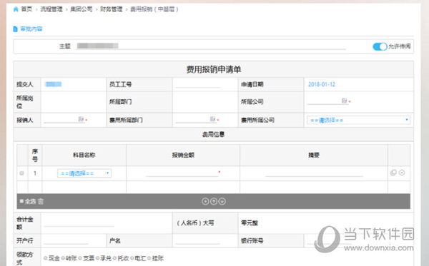Click the 申请日期 value 2018-01-12

tap(322, 84)
